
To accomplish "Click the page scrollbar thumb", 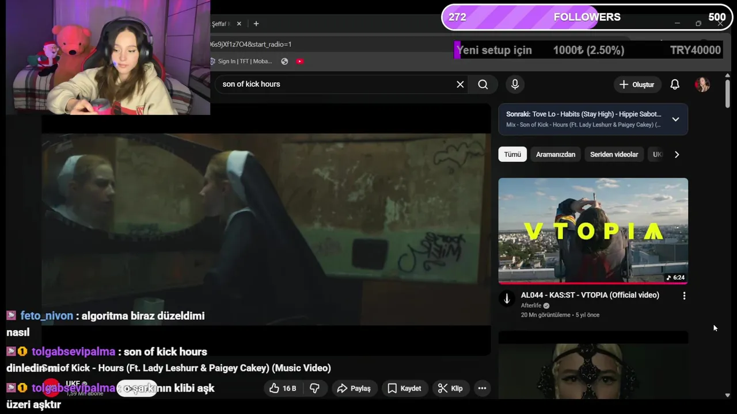I will coord(727,93).
